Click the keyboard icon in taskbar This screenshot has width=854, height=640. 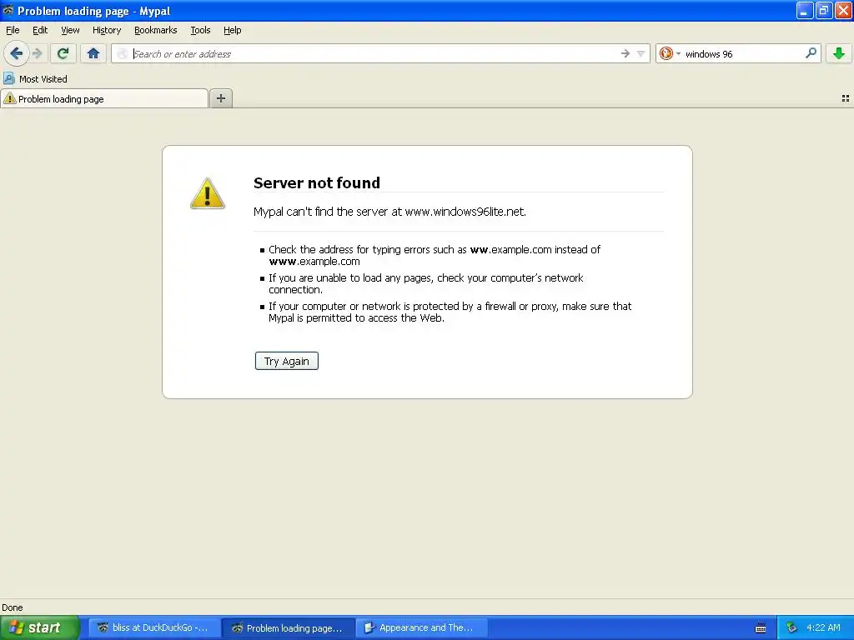pos(761,628)
